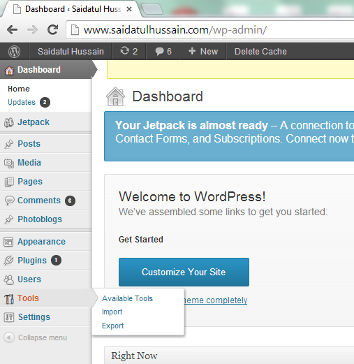
Task: Click the page icon in address bar
Action: point(75,30)
